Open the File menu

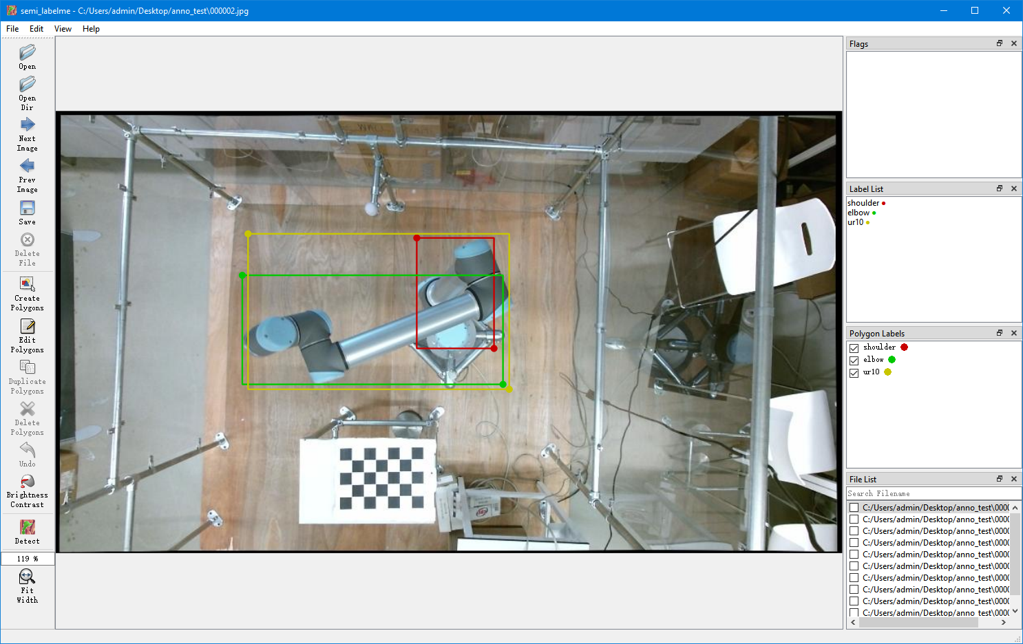click(x=12, y=29)
